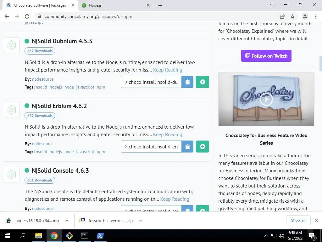Switch to the Node.js tab
This screenshot has height=242, width=322.
click(115, 5)
